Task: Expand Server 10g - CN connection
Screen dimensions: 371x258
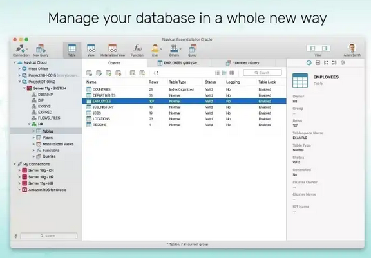Action: coord(19,170)
